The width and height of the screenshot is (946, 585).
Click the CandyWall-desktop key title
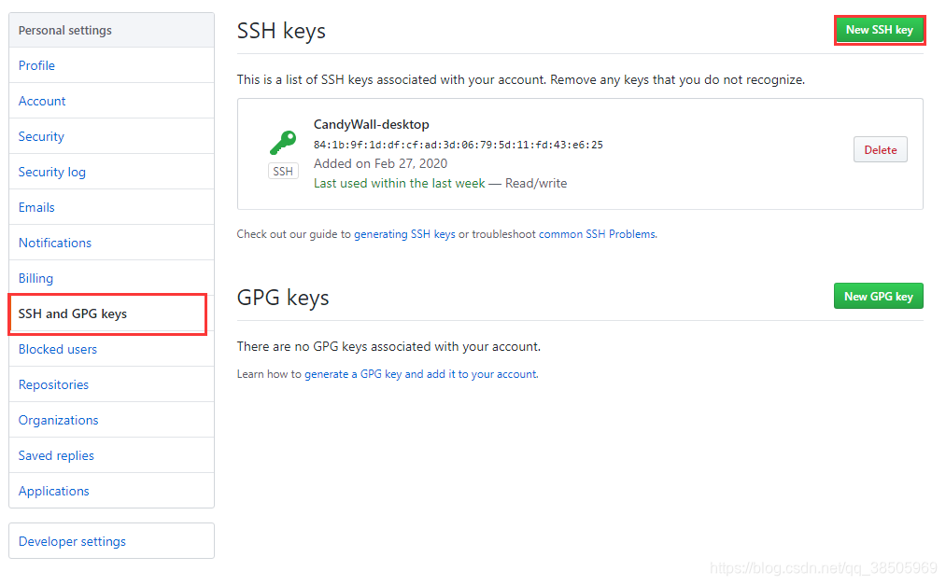pyautogui.click(x=371, y=125)
